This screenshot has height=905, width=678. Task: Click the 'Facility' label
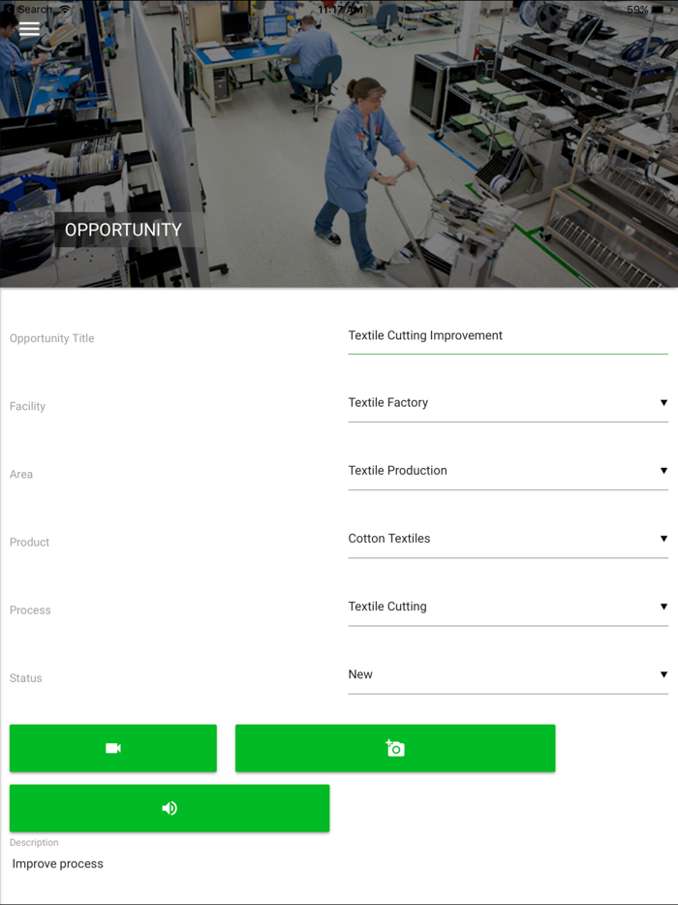point(27,406)
